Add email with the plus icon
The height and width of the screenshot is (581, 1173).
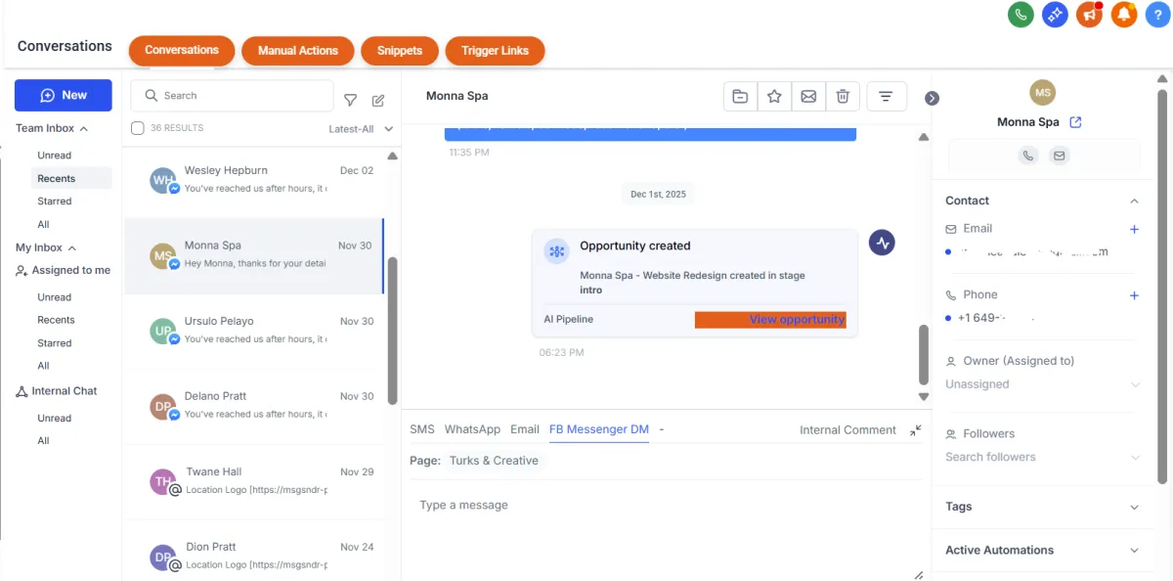pos(1134,229)
